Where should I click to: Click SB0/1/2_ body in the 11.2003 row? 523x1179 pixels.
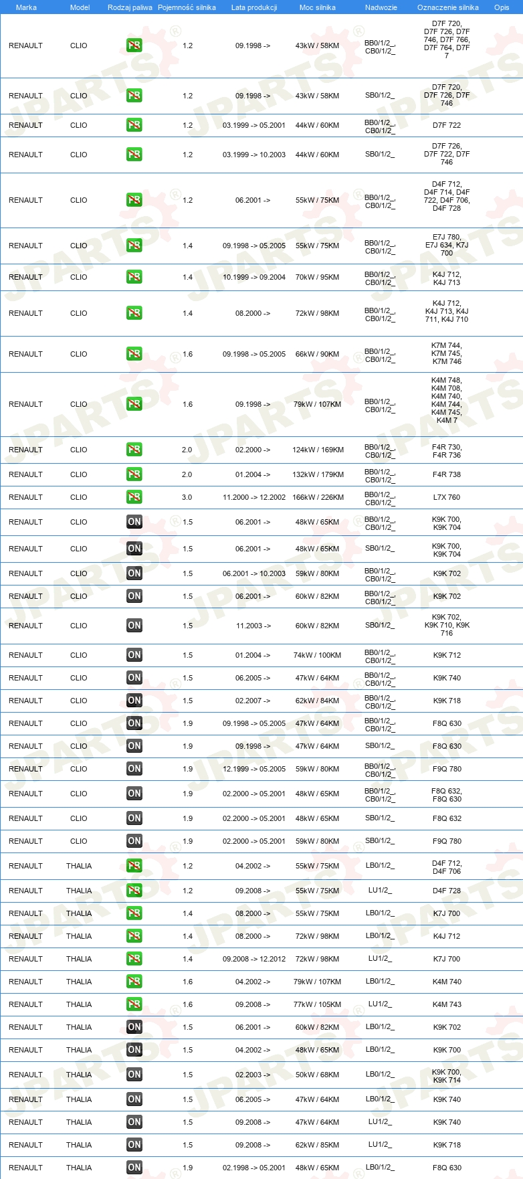pos(380,626)
